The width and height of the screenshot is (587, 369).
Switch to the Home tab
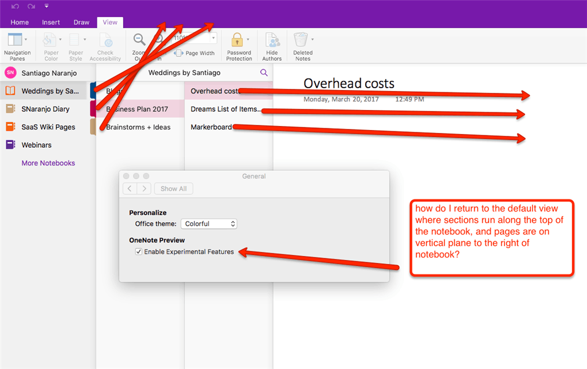19,22
